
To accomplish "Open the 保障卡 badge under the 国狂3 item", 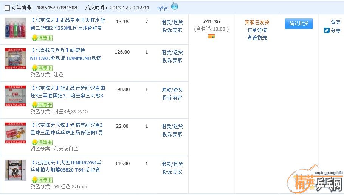I will (42, 104).
